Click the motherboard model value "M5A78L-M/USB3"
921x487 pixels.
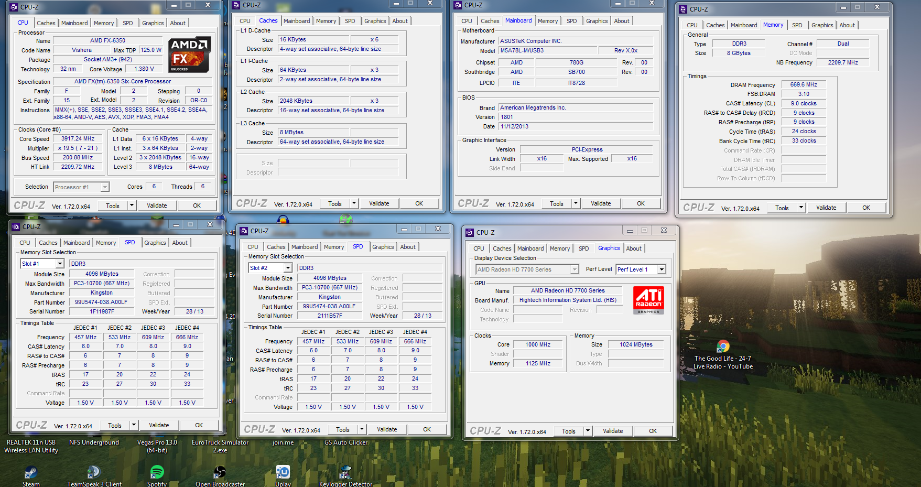coord(547,50)
